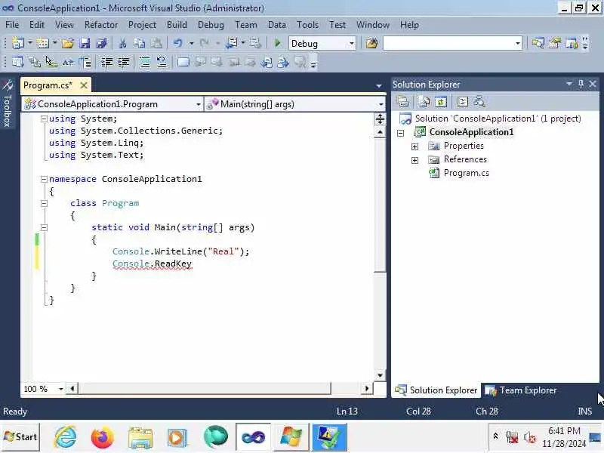
Task: Launch Internet Explorer from the taskbar
Action: point(65,437)
